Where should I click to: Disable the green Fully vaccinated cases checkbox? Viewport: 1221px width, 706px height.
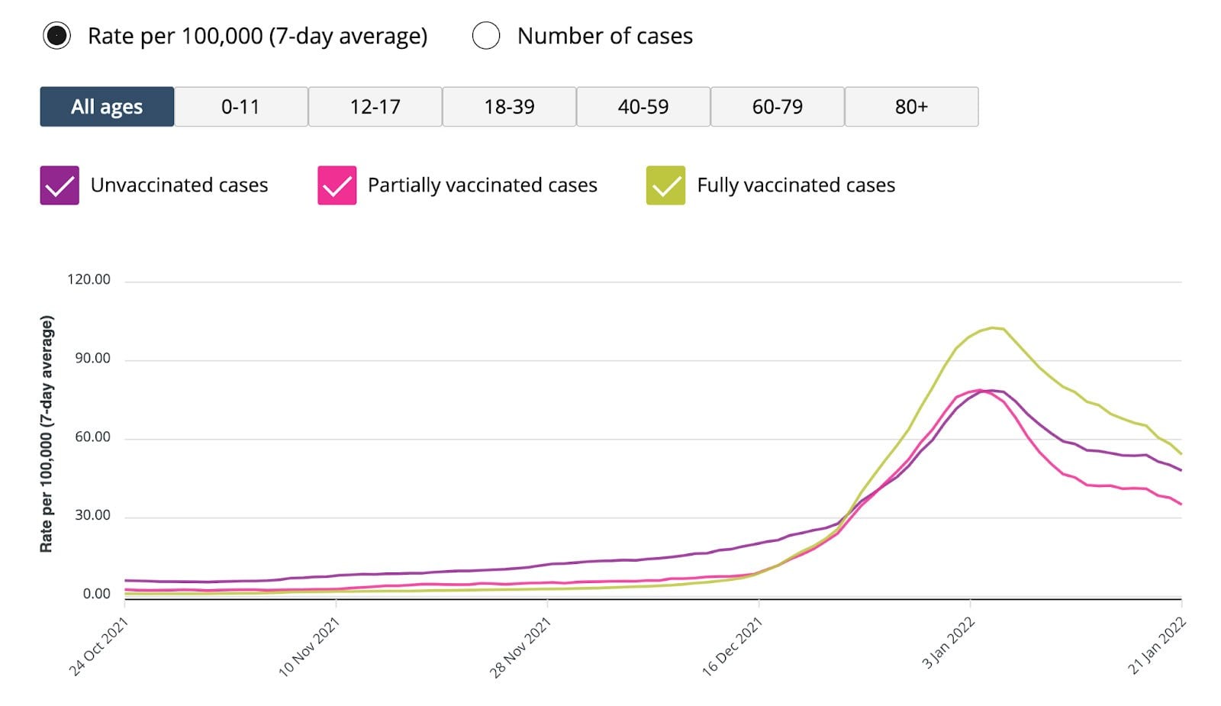pyautogui.click(x=665, y=185)
